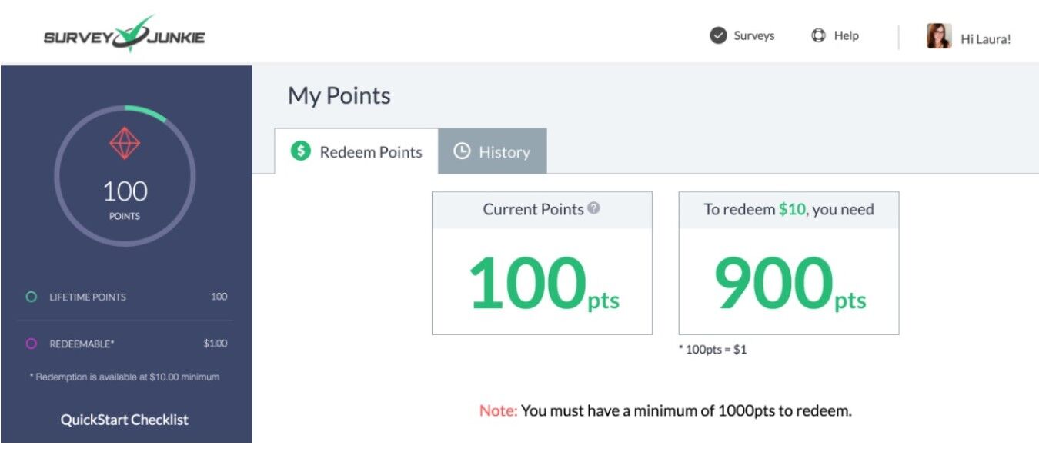Click the Survey Junkie logo
The height and width of the screenshot is (455, 1039).
pos(125,35)
